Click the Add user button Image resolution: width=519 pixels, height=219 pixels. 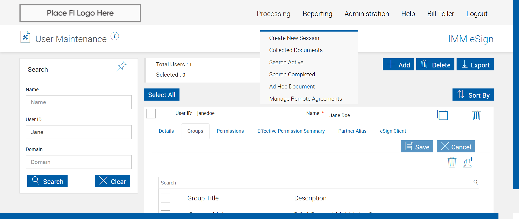(x=398, y=64)
